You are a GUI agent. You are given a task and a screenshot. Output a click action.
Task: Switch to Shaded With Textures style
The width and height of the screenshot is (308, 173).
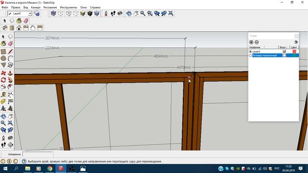[x=90, y=13]
